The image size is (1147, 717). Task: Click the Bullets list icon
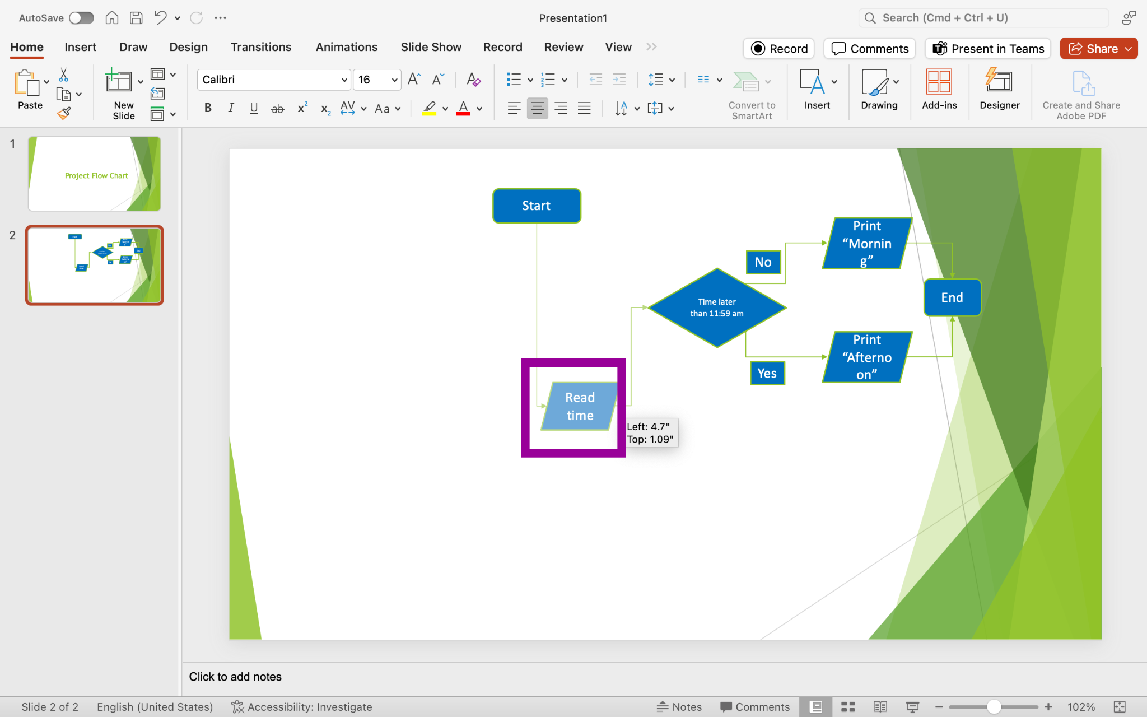(x=514, y=80)
